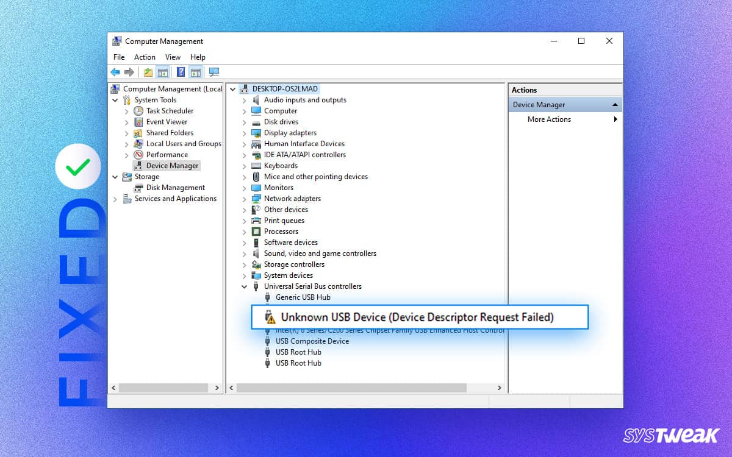The width and height of the screenshot is (732, 457).
Task: Collapse the System Tools section
Action: 115,100
